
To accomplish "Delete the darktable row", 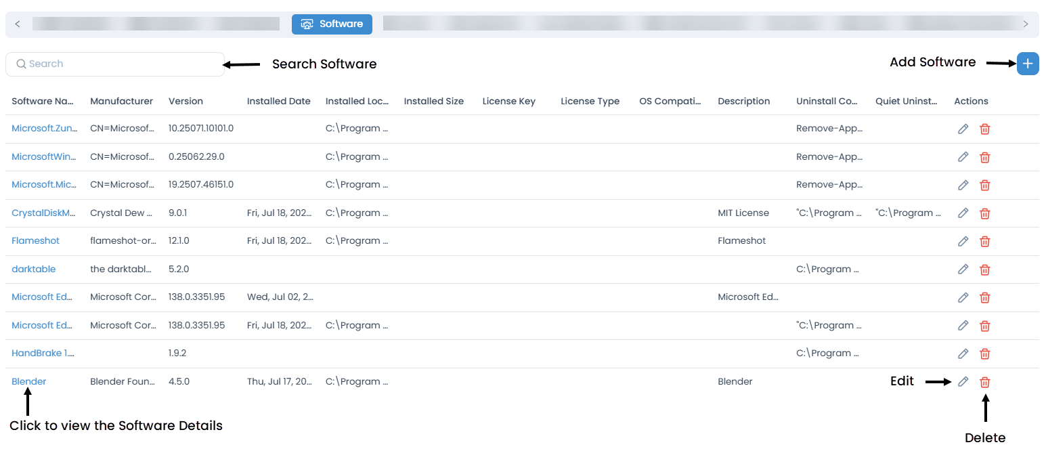I will (x=985, y=270).
